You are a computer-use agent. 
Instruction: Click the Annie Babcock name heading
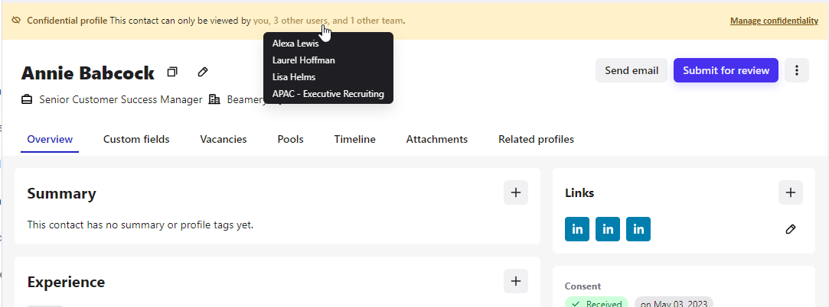tap(88, 73)
